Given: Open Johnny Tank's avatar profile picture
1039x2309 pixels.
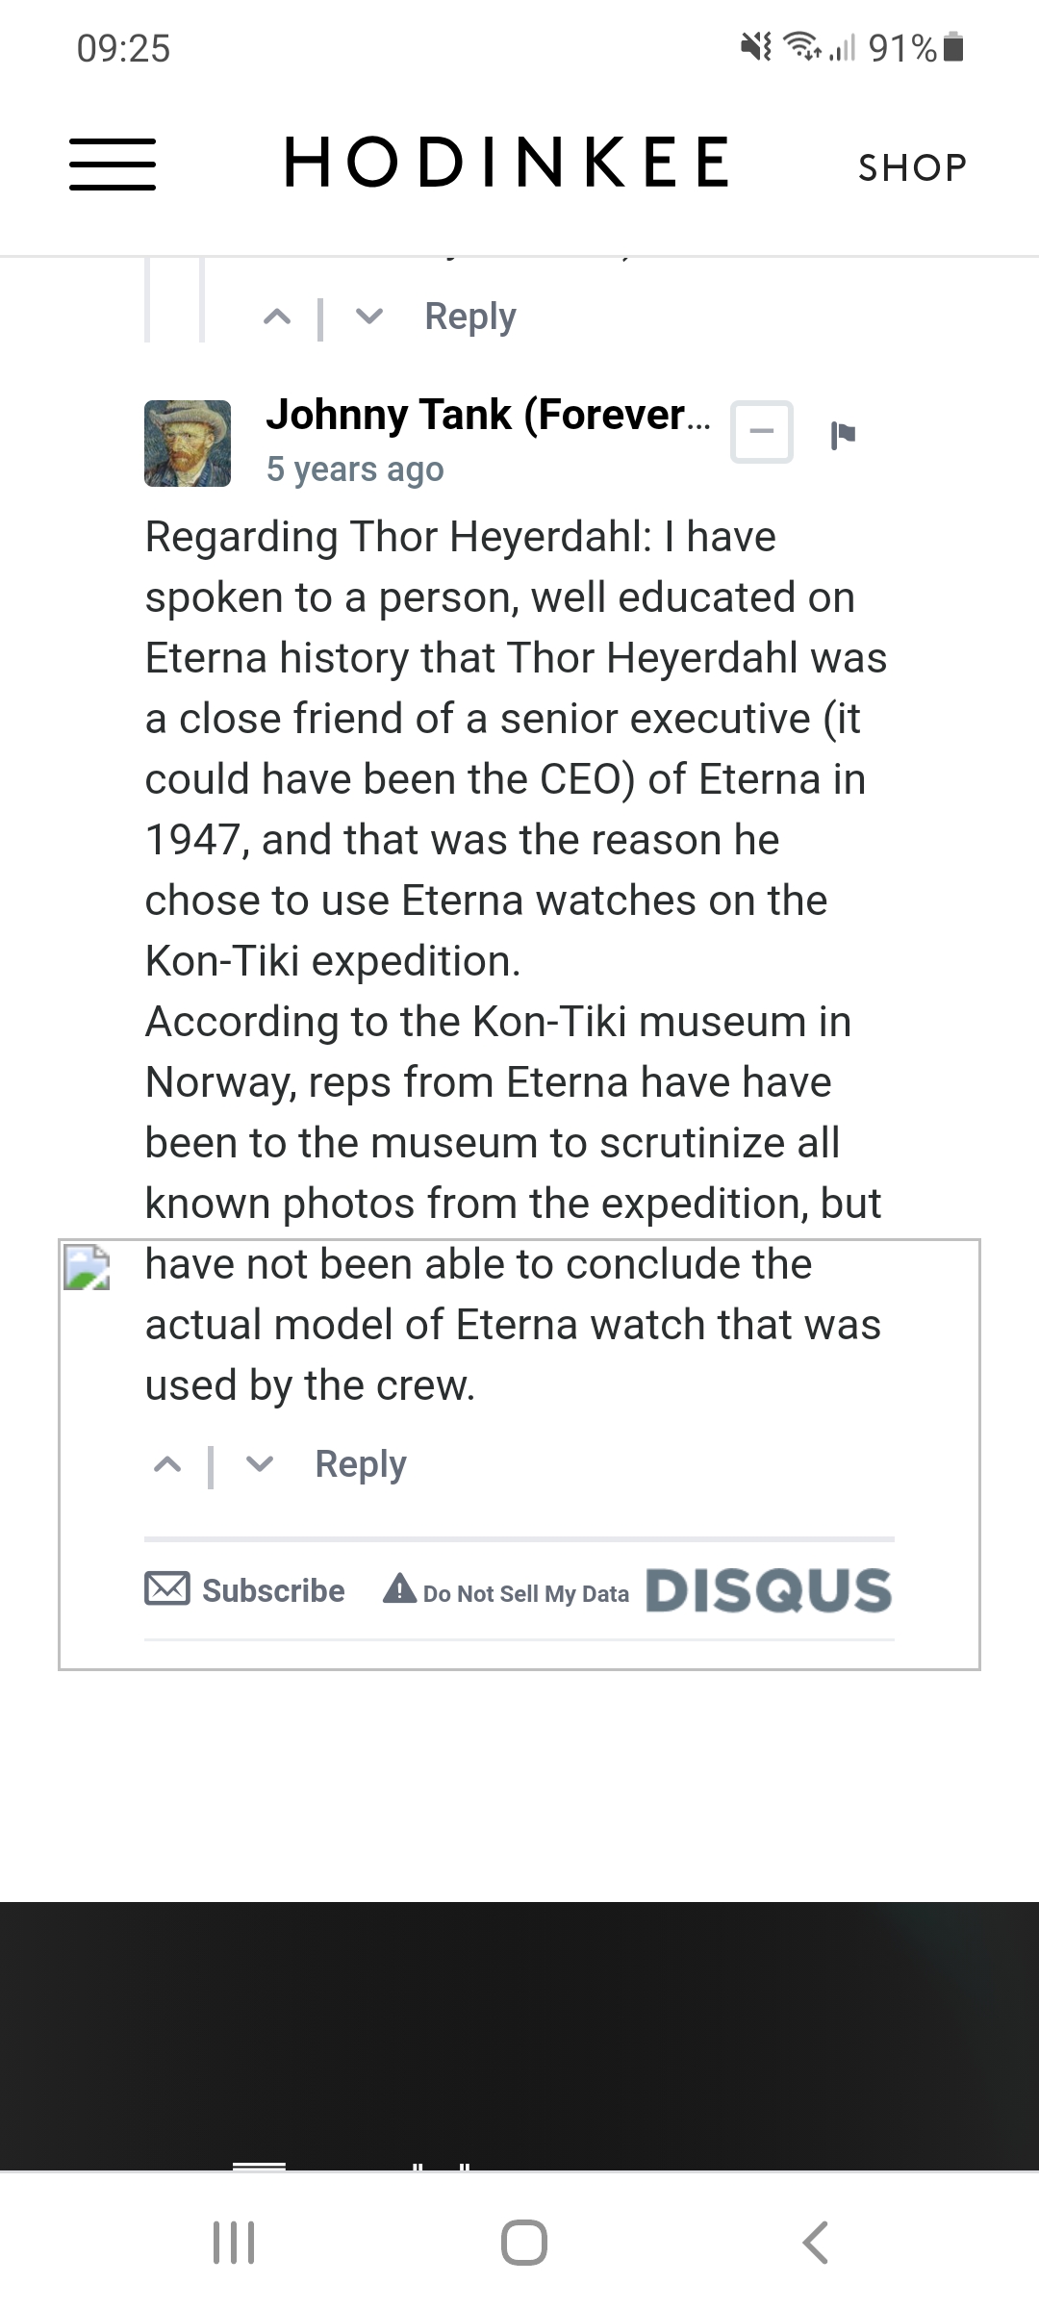Looking at the screenshot, I should tap(188, 444).
